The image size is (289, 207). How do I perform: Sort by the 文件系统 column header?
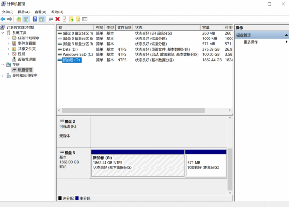(124, 27)
